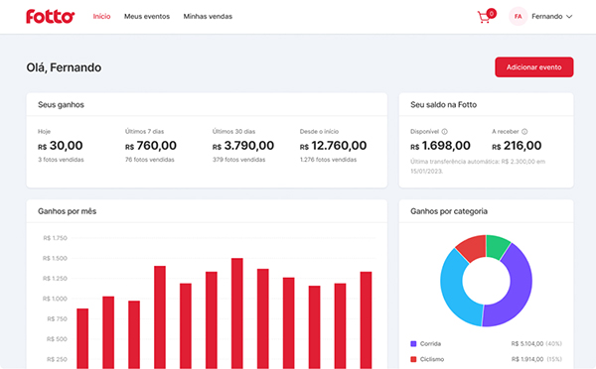
Task: Click the red donut chart segment
Action: tap(473, 248)
